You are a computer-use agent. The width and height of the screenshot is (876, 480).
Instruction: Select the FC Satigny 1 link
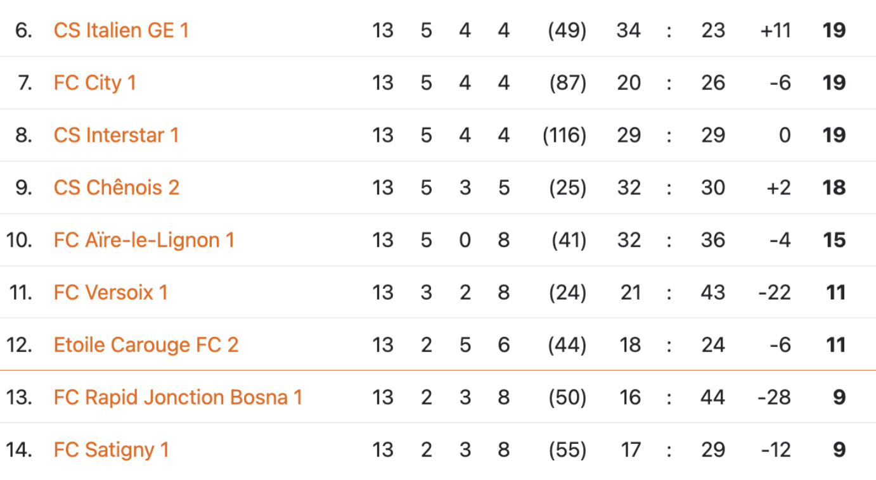[112, 450]
